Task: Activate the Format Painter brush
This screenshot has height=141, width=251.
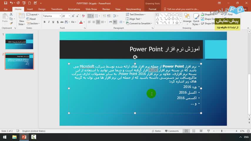Action: (x=11, y=23)
